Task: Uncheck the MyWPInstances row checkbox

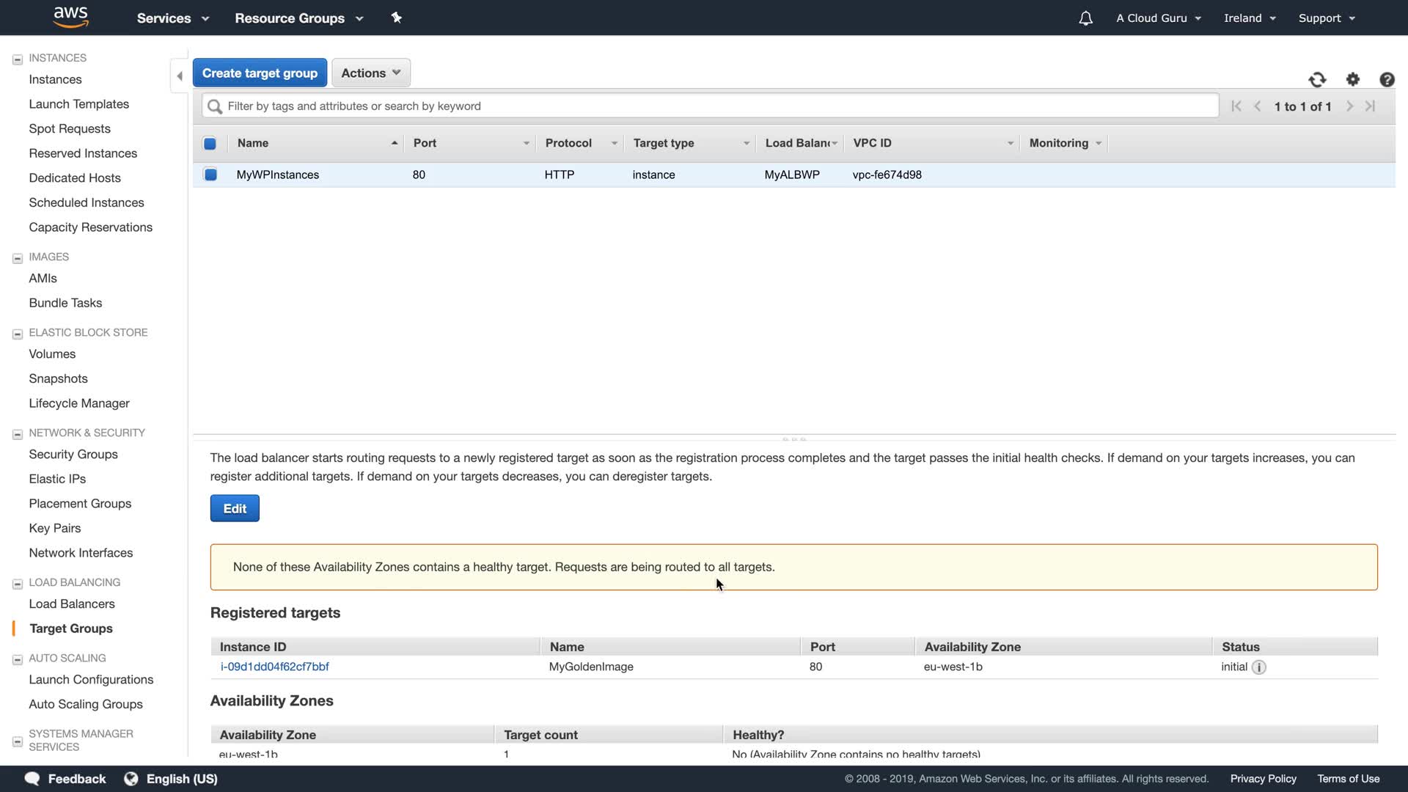Action: click(210, 175)
